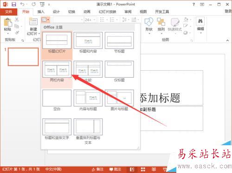
Task: Select slide 1 thumbnail in panel
Action: (23, 57)
